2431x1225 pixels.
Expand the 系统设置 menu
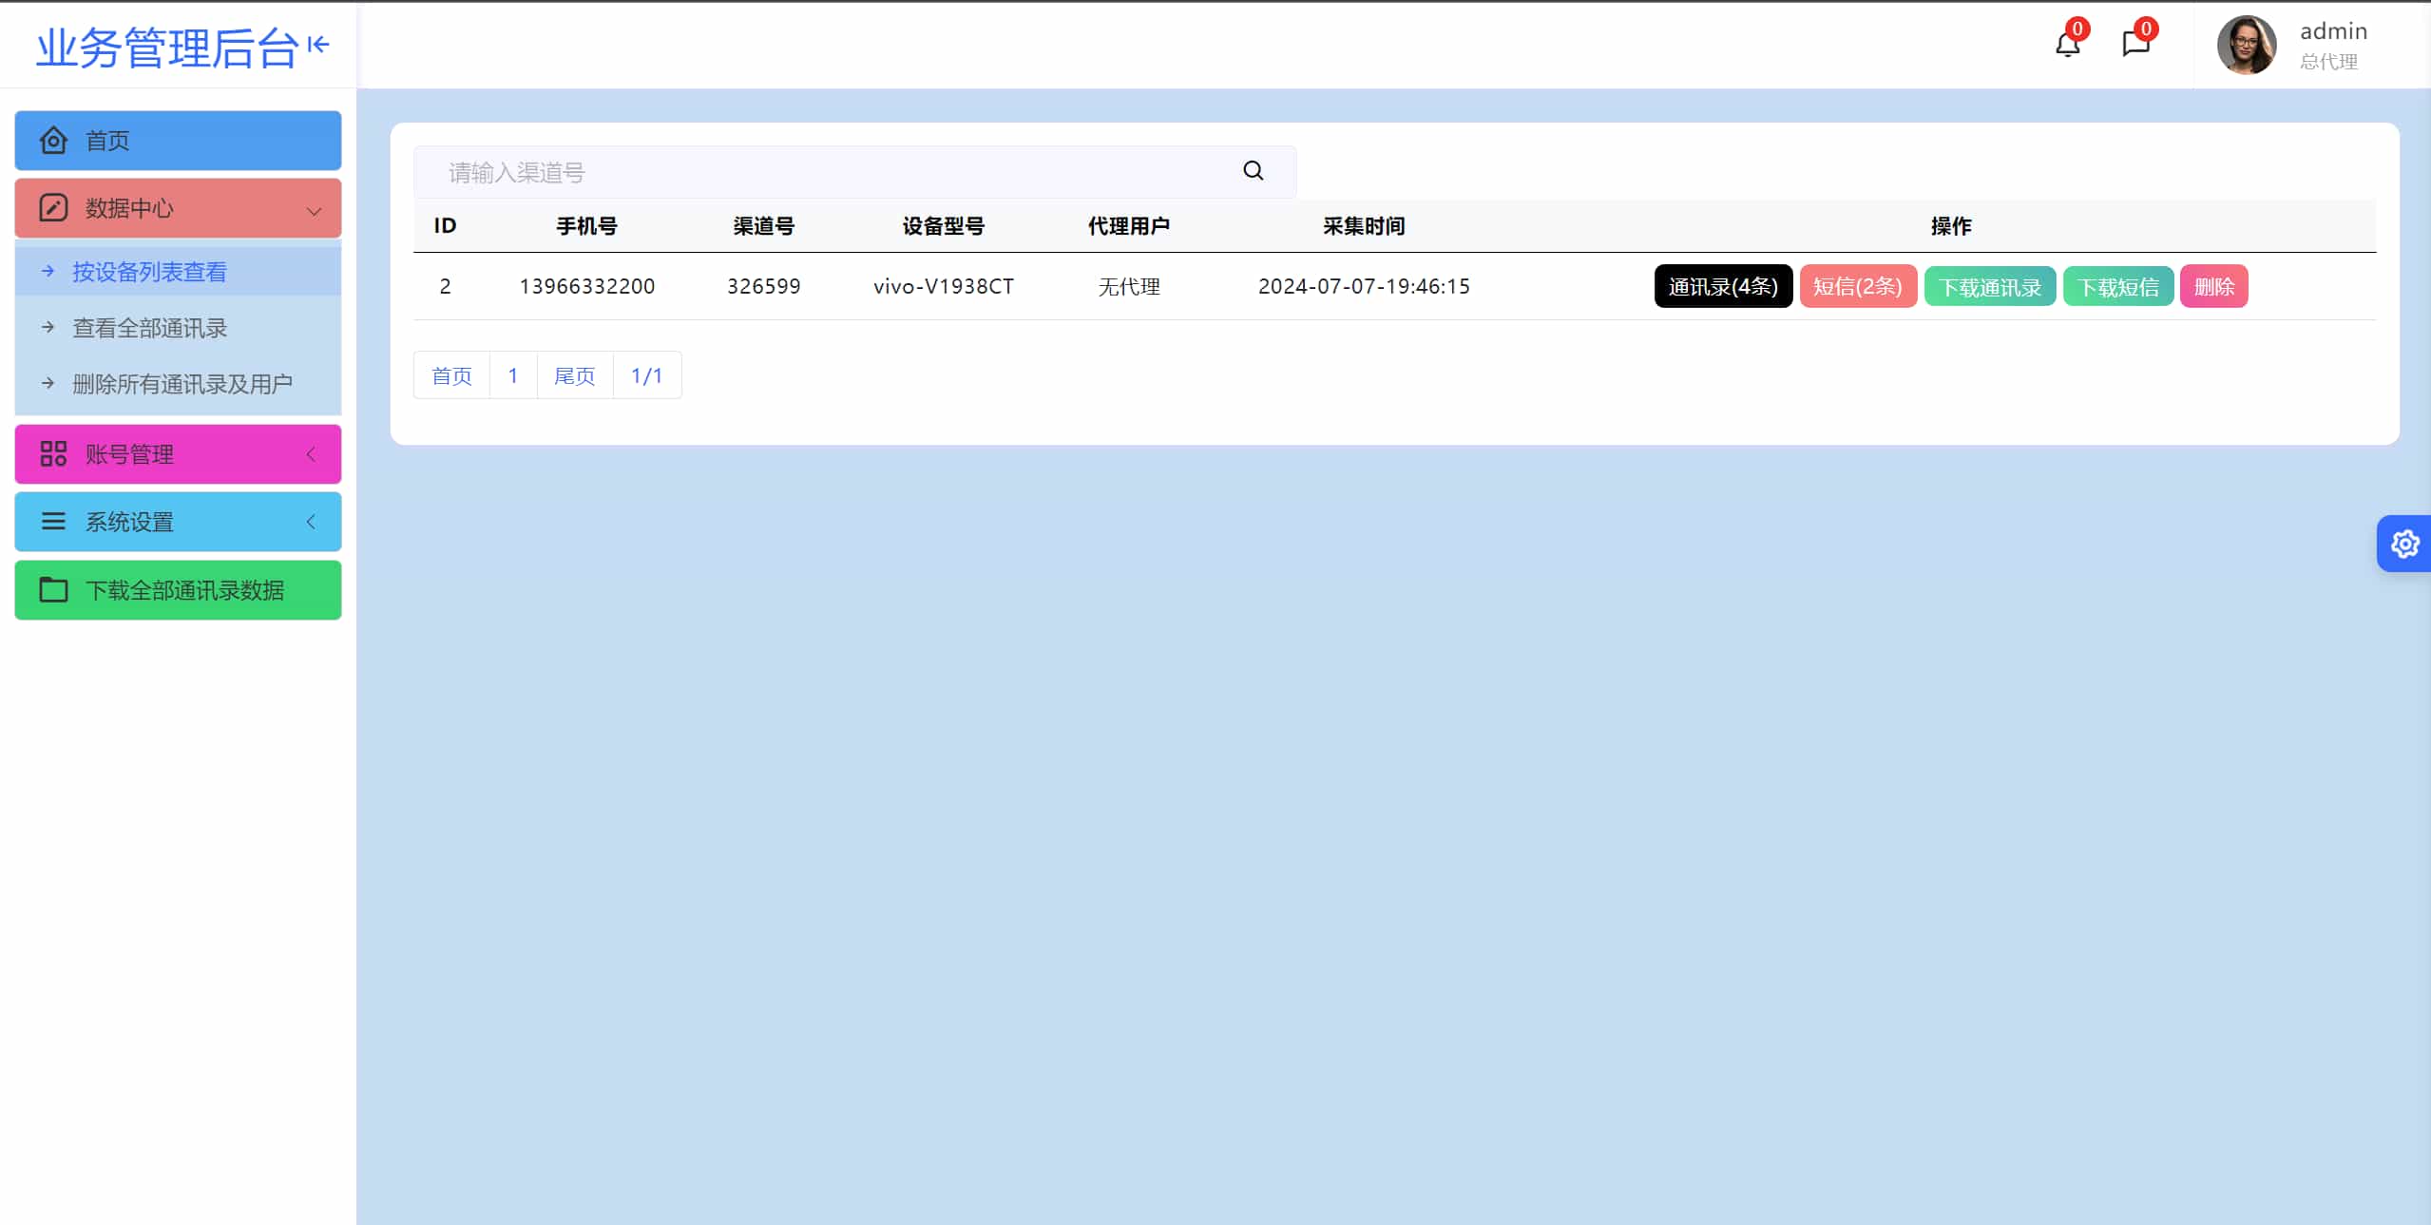point(178,522)
